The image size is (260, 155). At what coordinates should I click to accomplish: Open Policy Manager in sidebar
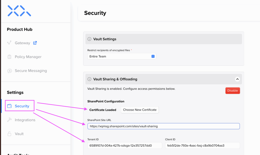(28, 57)
